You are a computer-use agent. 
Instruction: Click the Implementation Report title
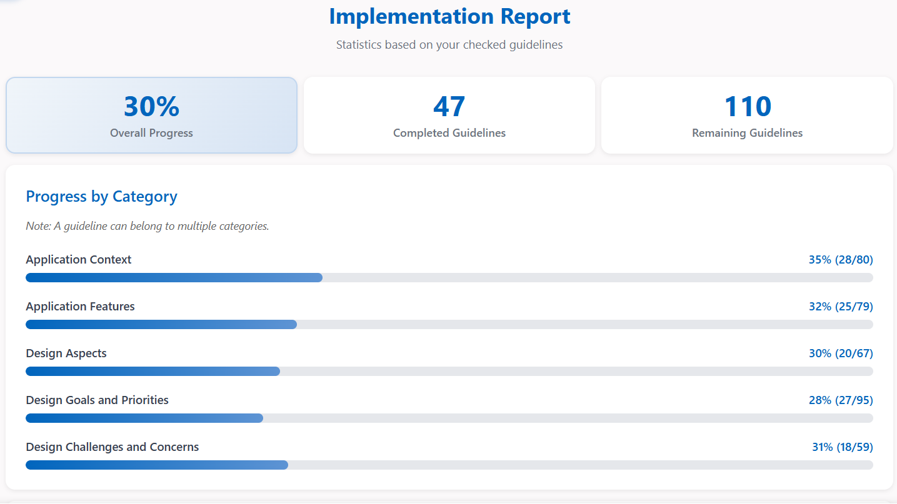(x=449, y=16)
